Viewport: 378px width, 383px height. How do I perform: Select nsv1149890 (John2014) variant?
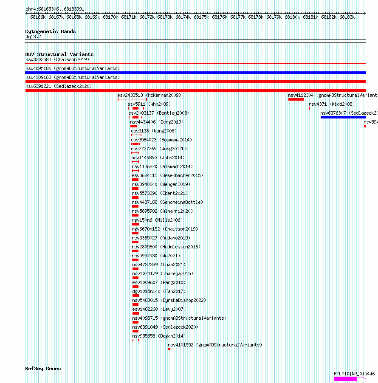click(158, 158)
